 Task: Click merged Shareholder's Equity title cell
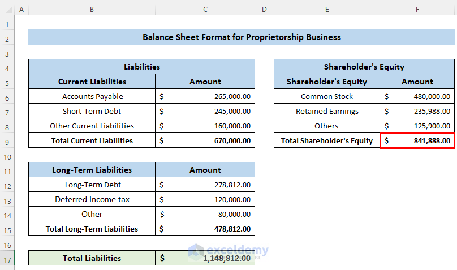pos(364,67)
